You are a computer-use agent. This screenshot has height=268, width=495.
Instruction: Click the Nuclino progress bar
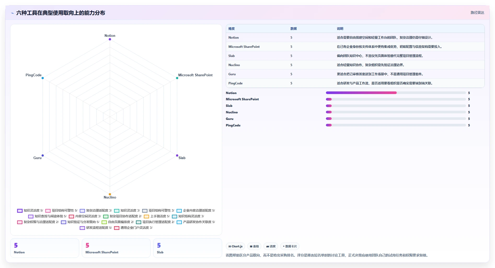click(x=396, y=112)
